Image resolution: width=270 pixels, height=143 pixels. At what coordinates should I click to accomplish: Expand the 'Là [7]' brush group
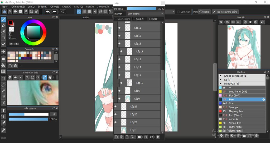[221, 80]
